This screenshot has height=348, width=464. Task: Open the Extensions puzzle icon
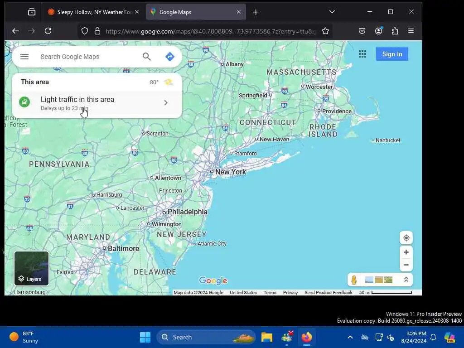pyautogui.click(x=395, y=31)
